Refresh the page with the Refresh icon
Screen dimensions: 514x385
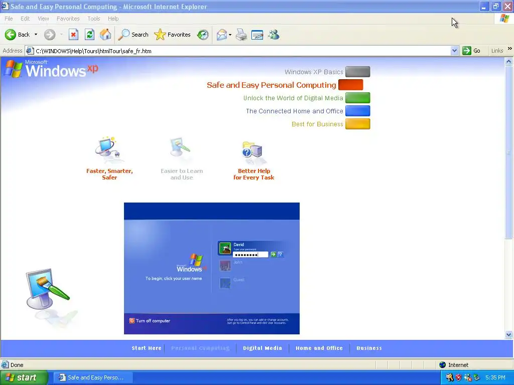[89, 35]
